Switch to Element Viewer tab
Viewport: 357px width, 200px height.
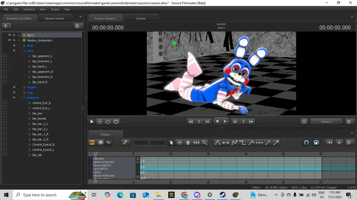55,18
